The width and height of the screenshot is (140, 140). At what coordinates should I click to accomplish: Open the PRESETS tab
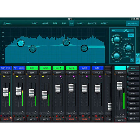[92, 23]
